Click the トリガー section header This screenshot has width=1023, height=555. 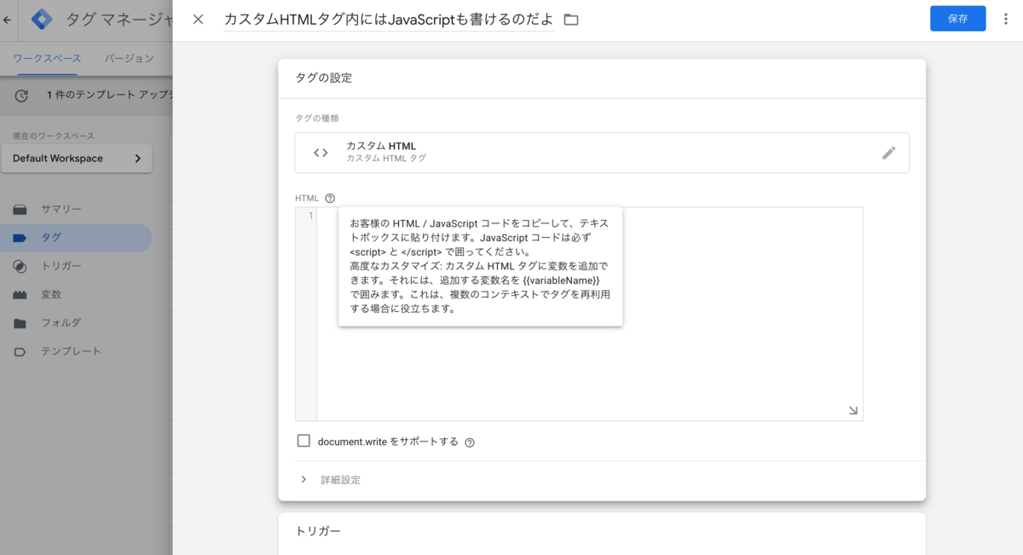[318, 531]
